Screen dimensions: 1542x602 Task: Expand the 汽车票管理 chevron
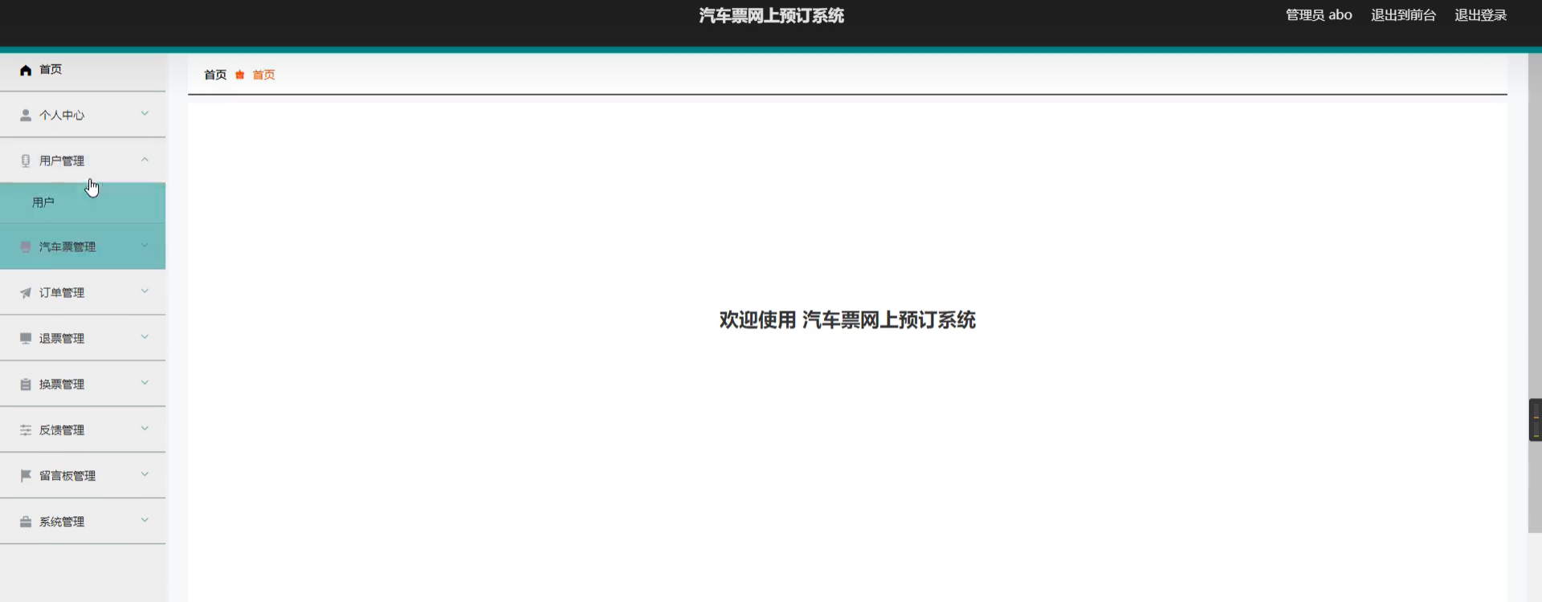point(145,246)
